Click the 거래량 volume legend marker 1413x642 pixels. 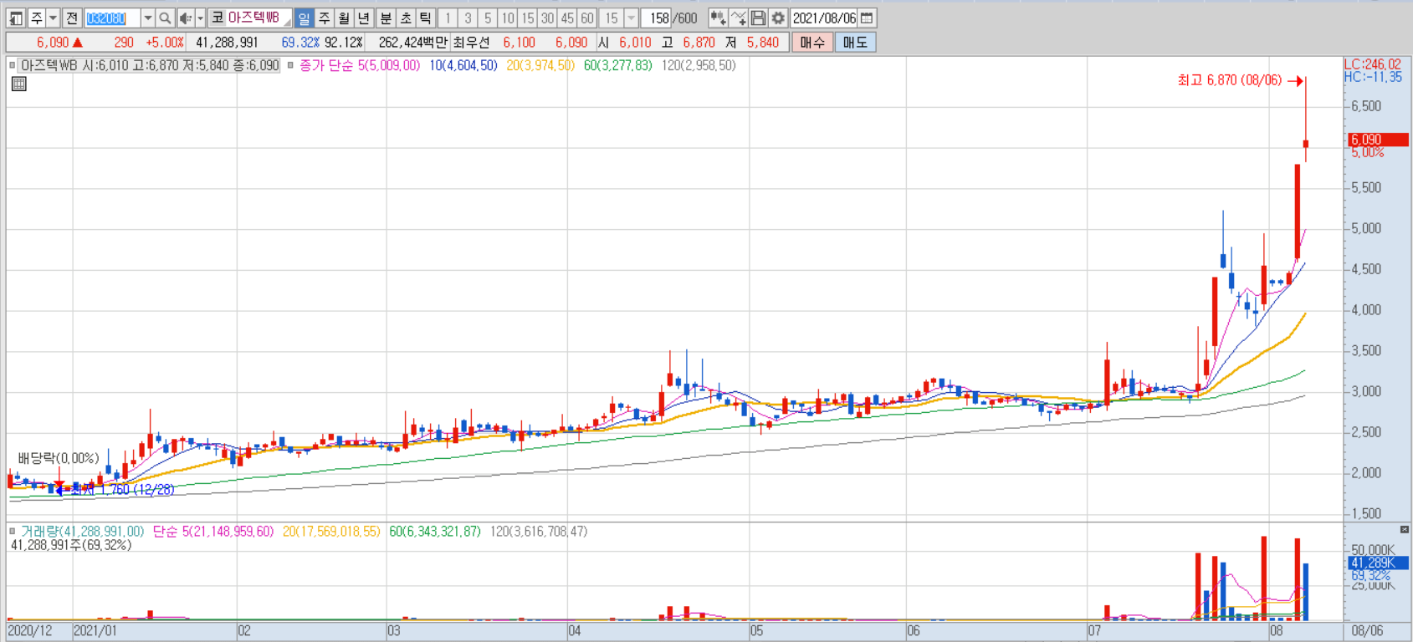point(12,532)
